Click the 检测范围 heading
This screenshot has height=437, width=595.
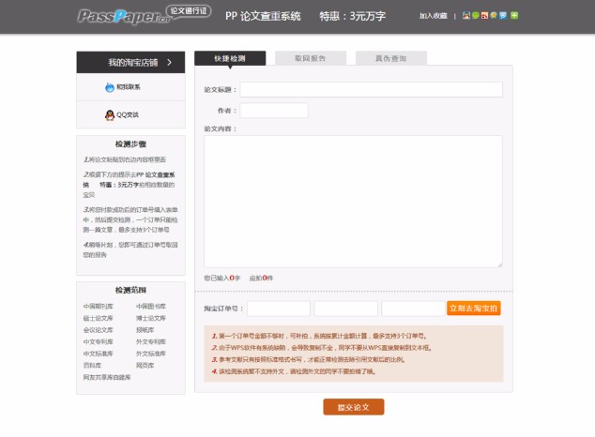pos(130,290)
